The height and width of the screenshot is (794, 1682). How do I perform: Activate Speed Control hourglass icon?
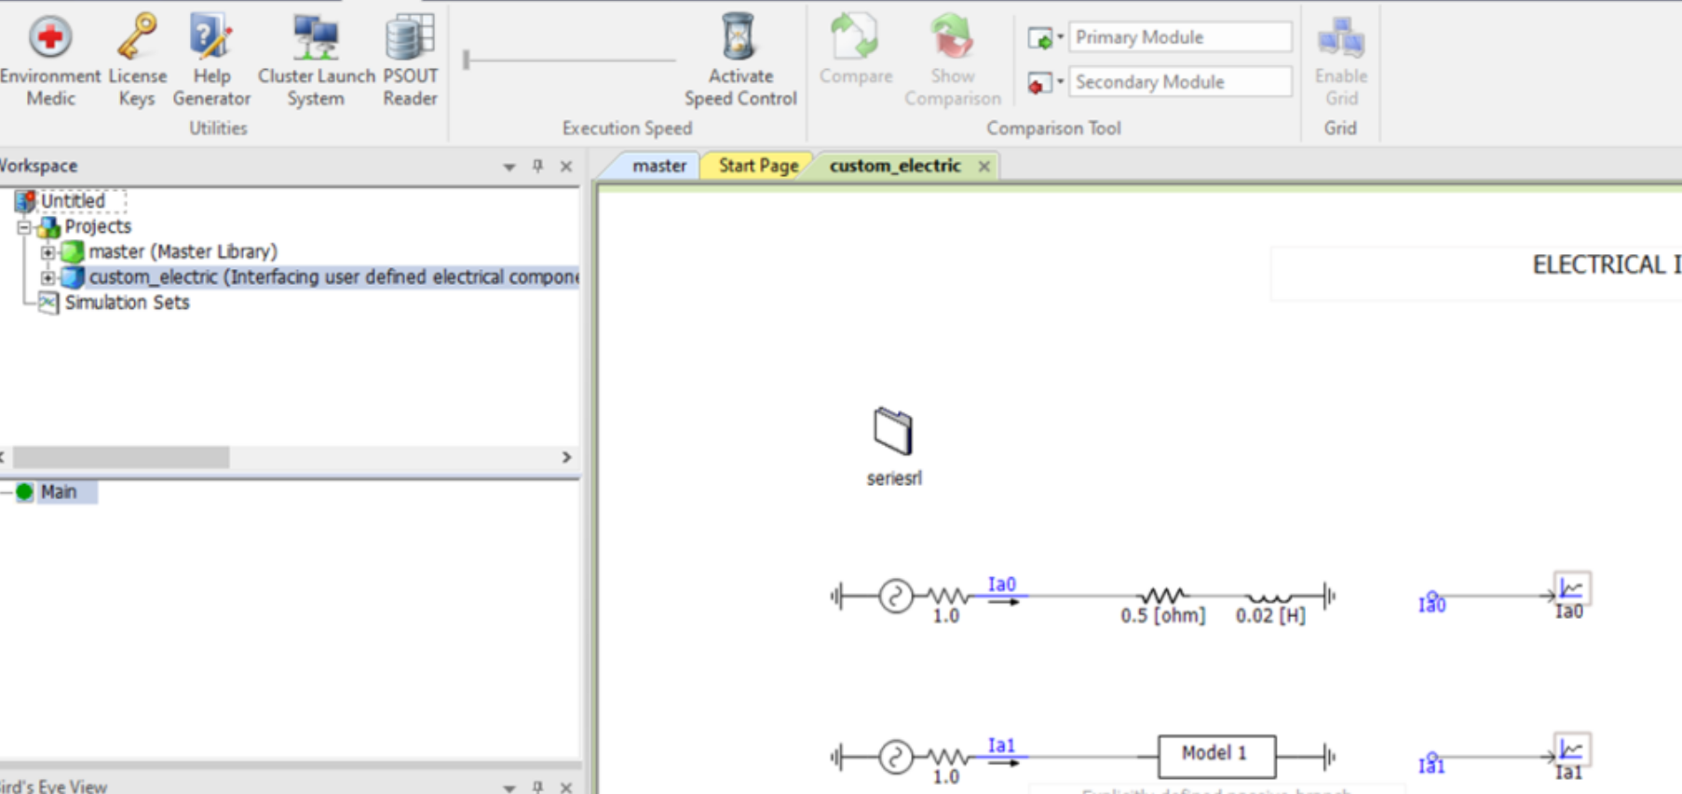point(739,37)
